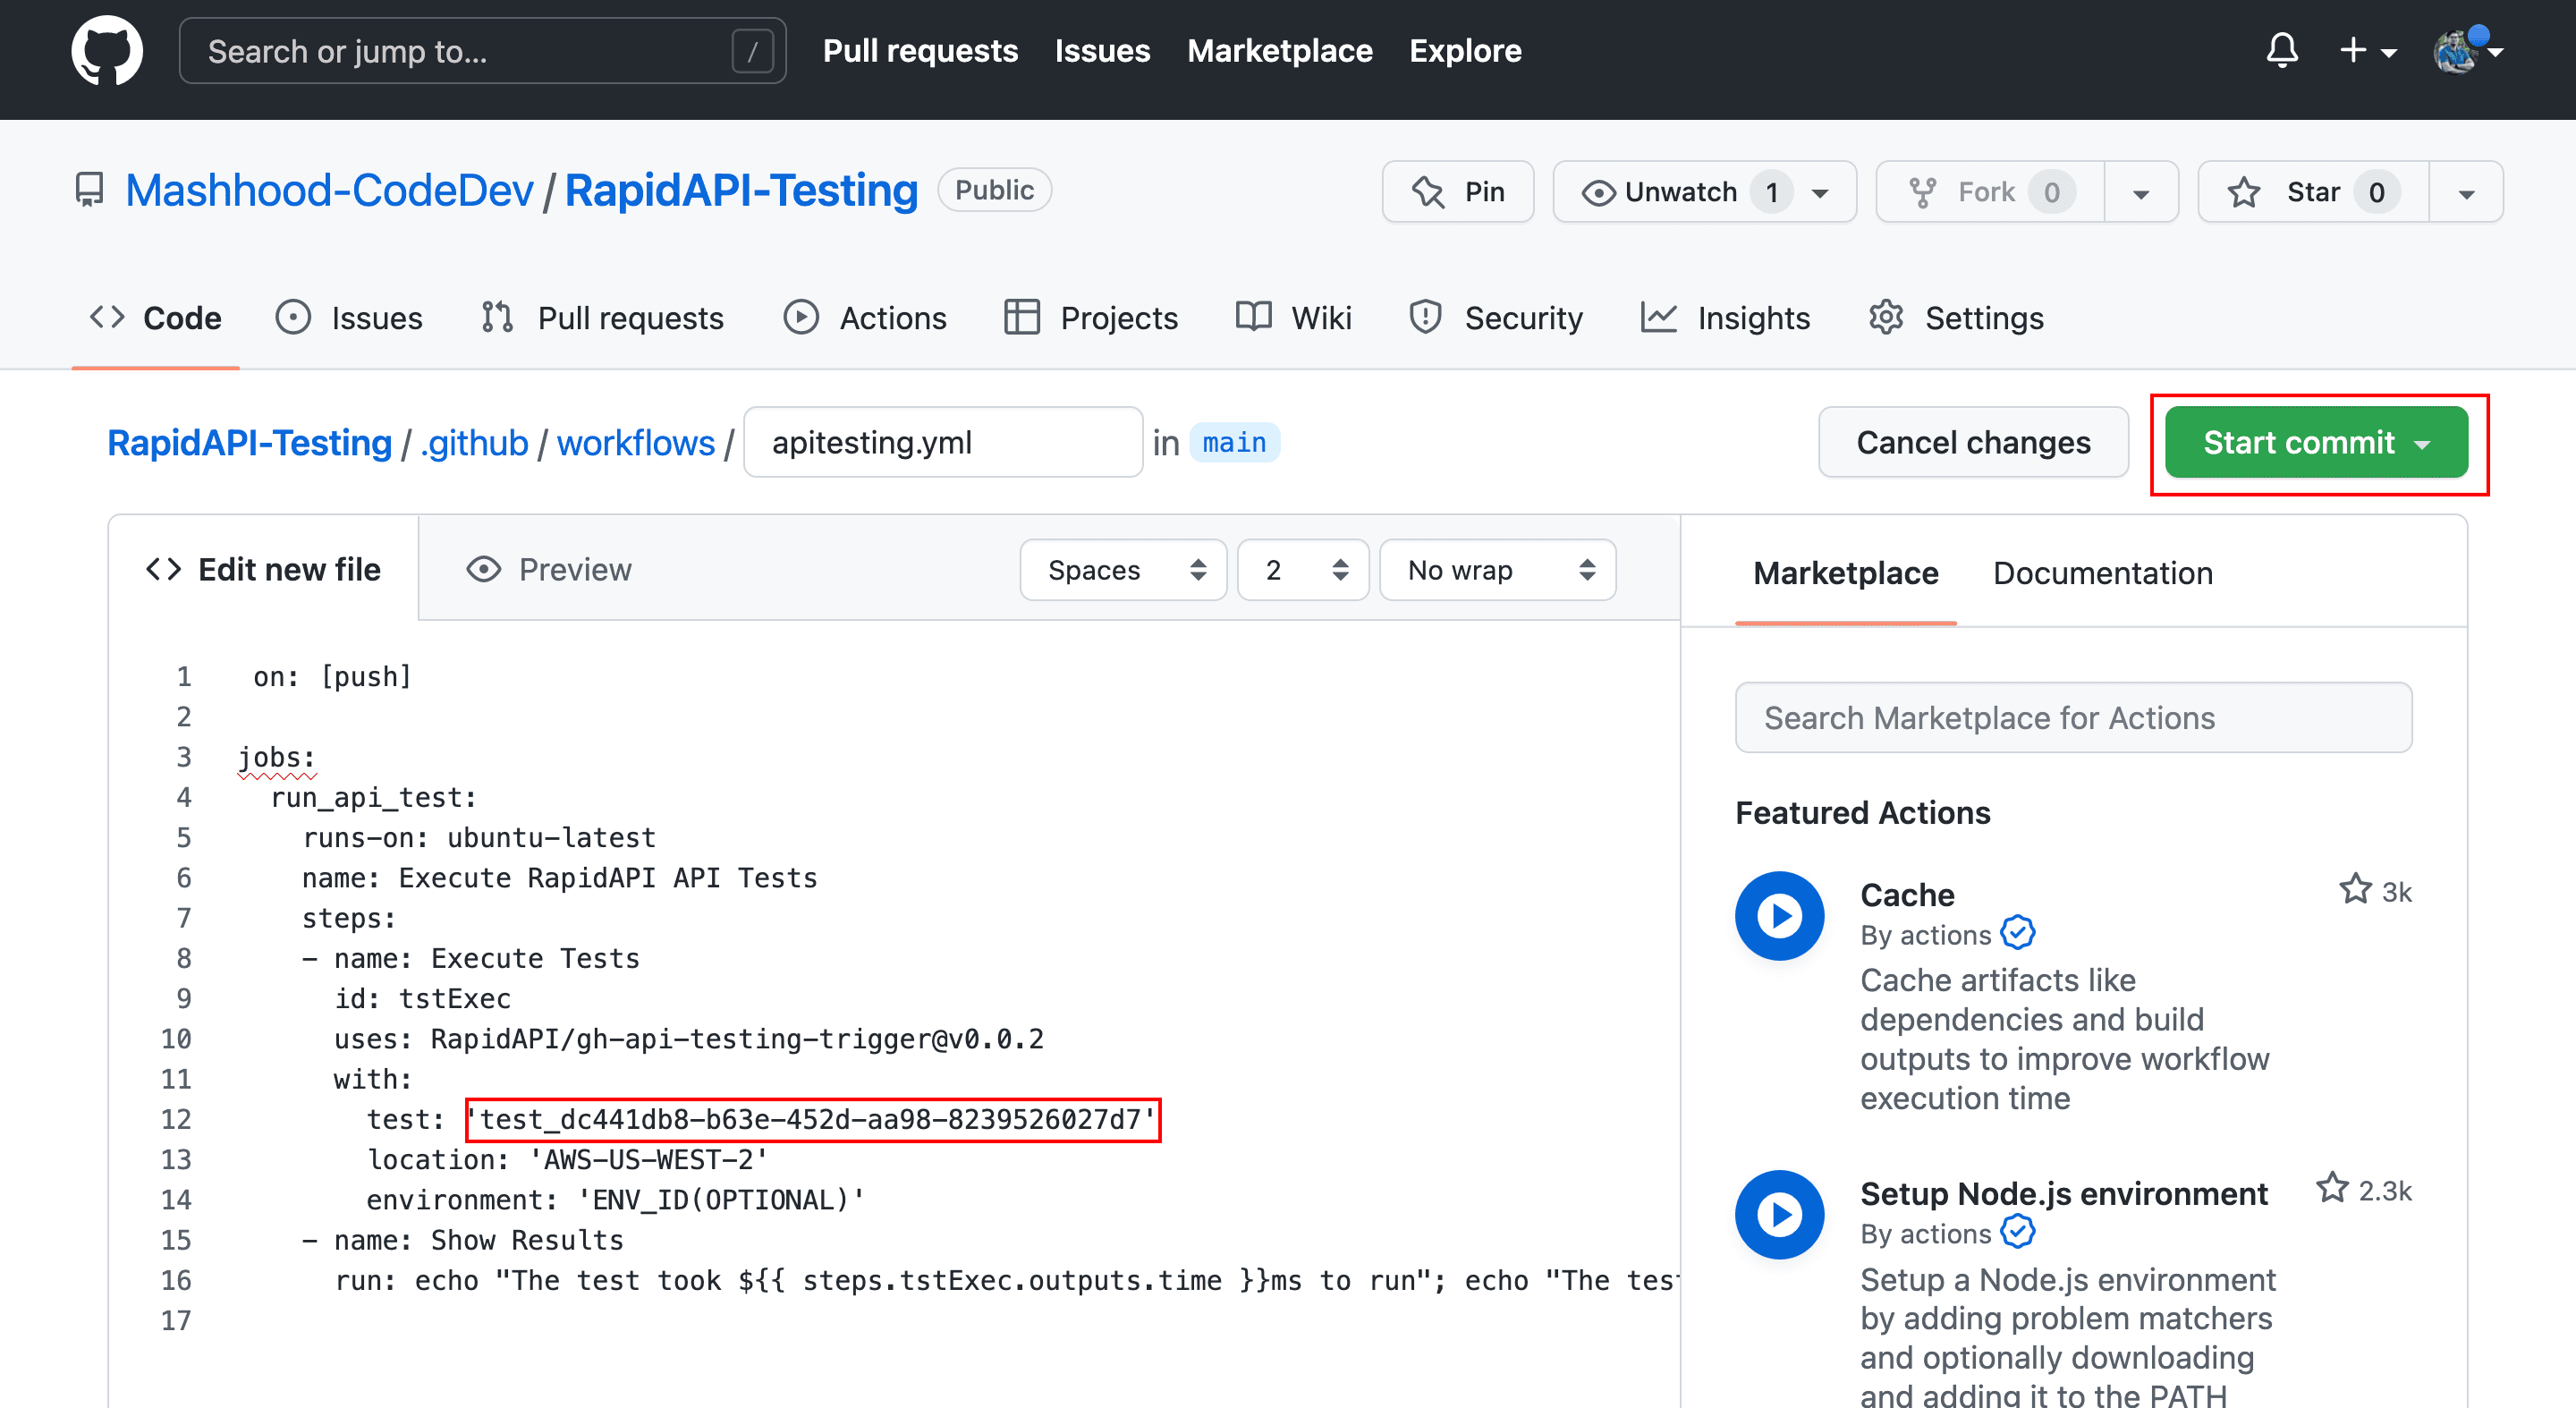Click the jobs: keyword on line 3
Image resolution: width=2576 pixels, height=1408 pixels.
[x=277, y=758]
